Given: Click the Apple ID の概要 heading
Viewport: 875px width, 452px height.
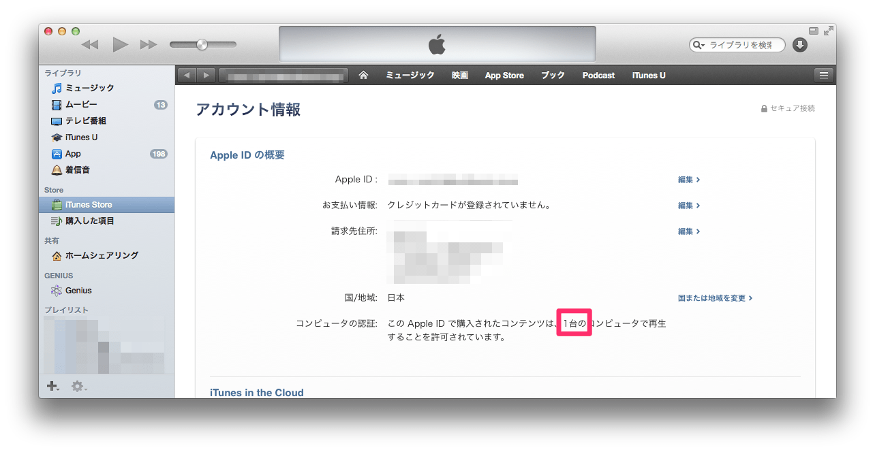Looking at the screenshot, I should [247, 155].
